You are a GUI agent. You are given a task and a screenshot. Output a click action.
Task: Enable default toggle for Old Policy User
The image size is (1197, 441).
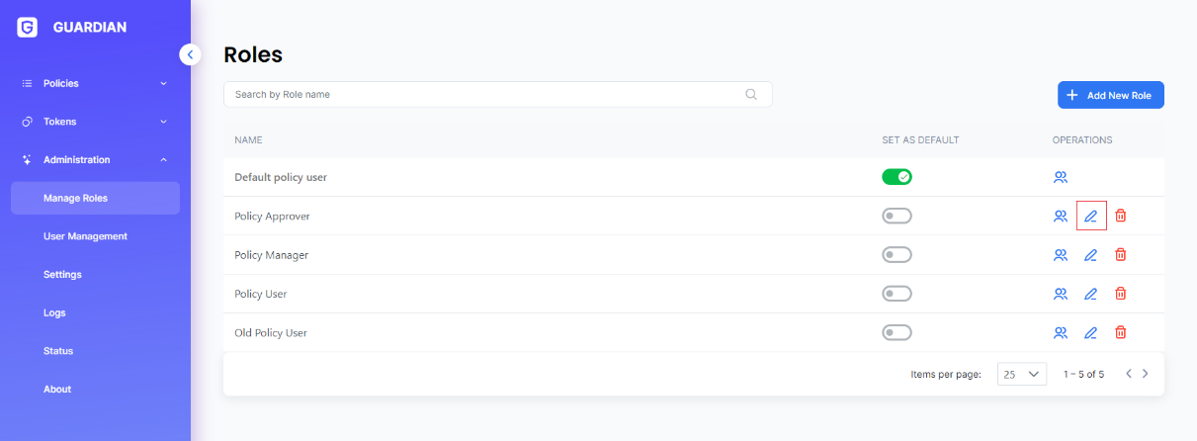click(x=897, y=333)
